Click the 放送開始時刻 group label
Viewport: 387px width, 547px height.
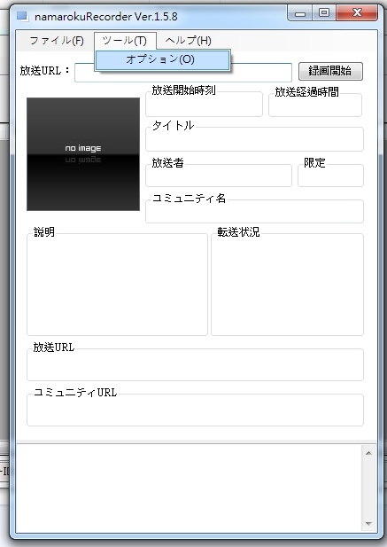click(x=183, y=90)
